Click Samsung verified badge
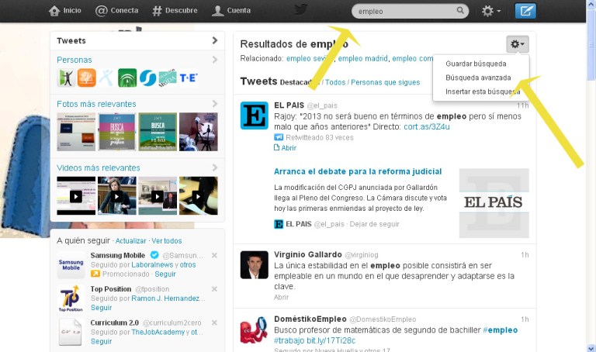The width and height of the screenshot is (596, 352). pyautogui.click(x=154, y=255)
